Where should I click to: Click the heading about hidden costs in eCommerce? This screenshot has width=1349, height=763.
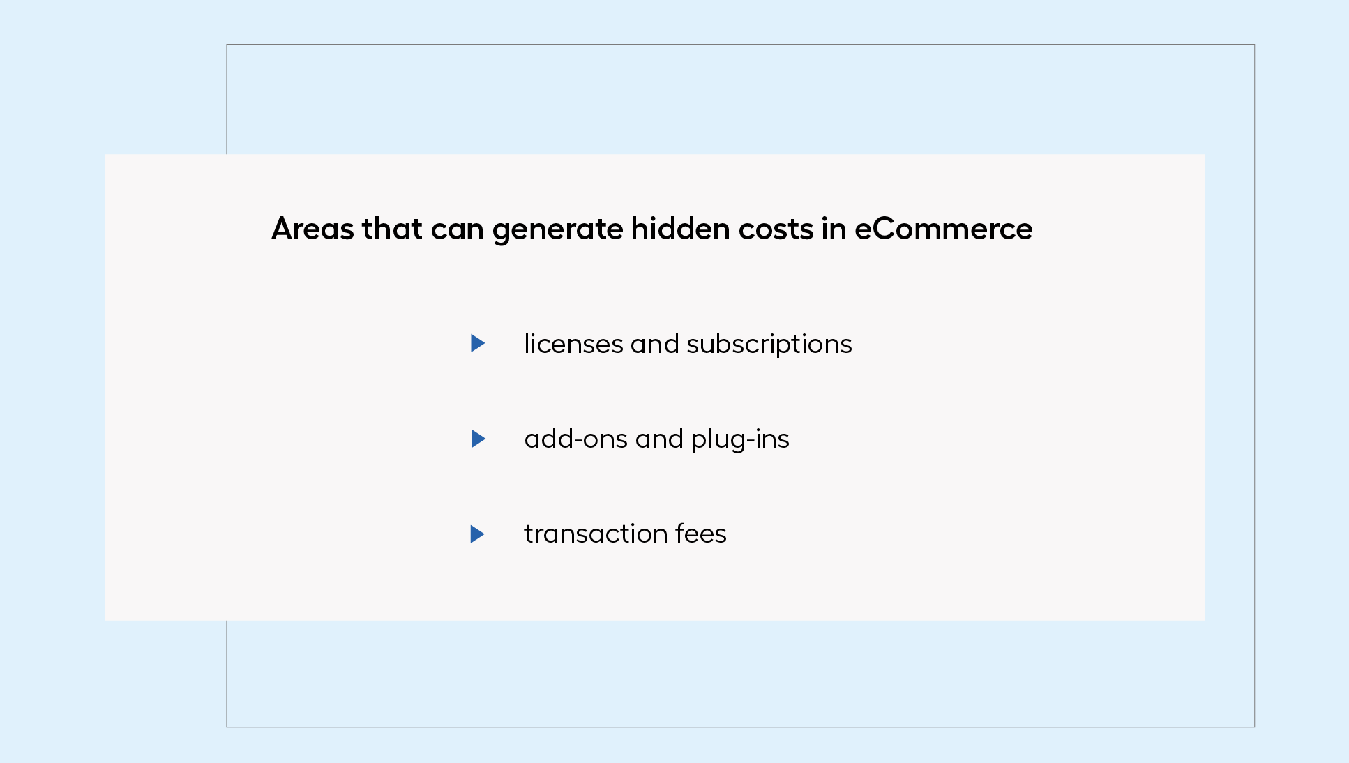(x=651, y=229)
